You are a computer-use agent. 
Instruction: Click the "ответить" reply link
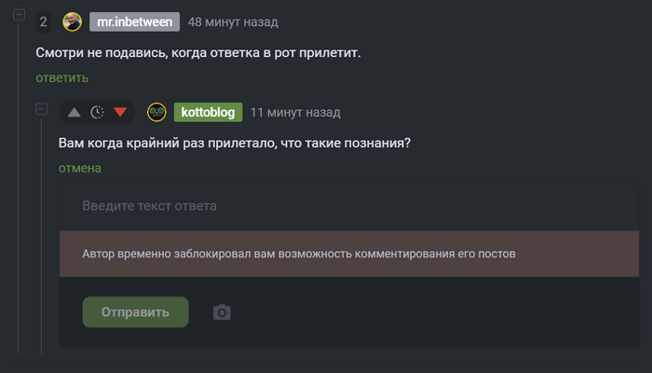click(62, 77)
